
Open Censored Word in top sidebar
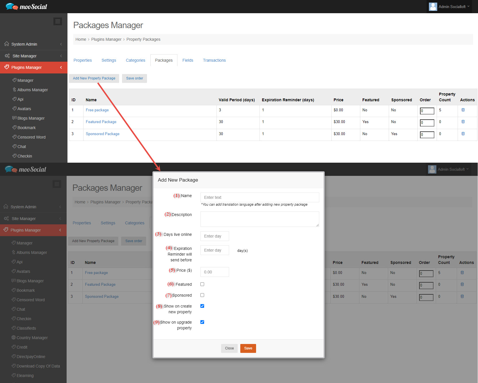point(31,137)
